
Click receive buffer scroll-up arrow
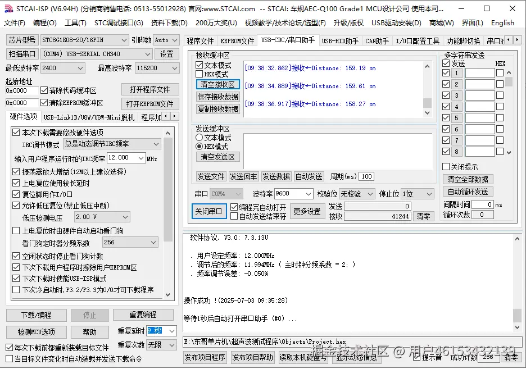pyautogui.click(x=427, y=66)
